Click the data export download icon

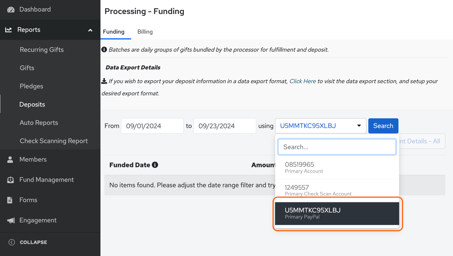[x=103, y=81]
